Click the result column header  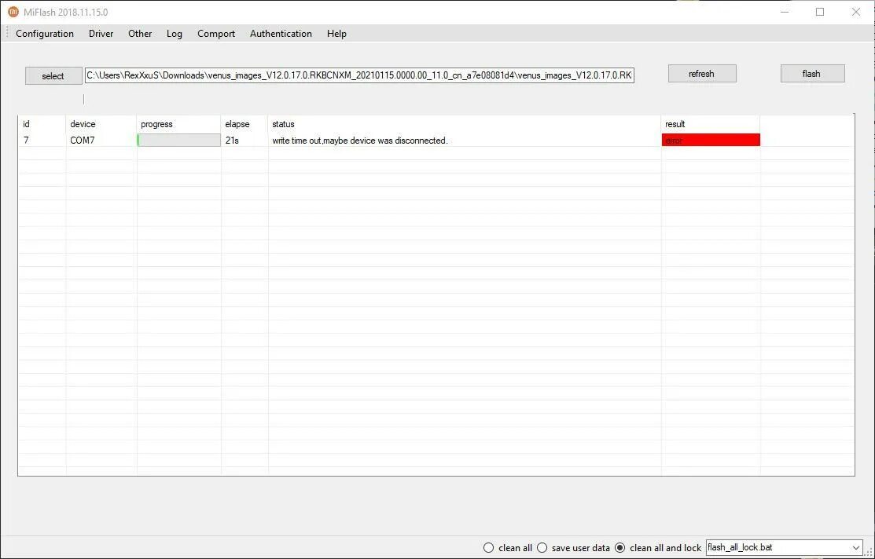click(711, 124)
